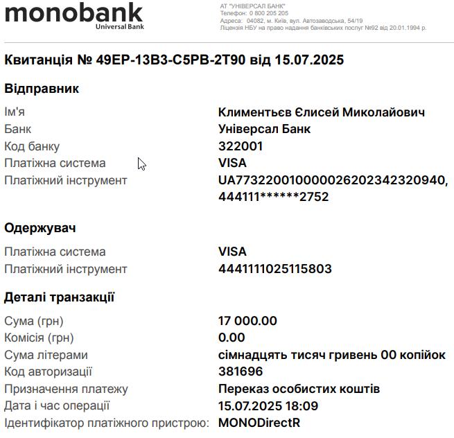This screenshot has width=454, height=438.
Task: Click the Універсал Банк bank value
Action: [x=264, y=129]
